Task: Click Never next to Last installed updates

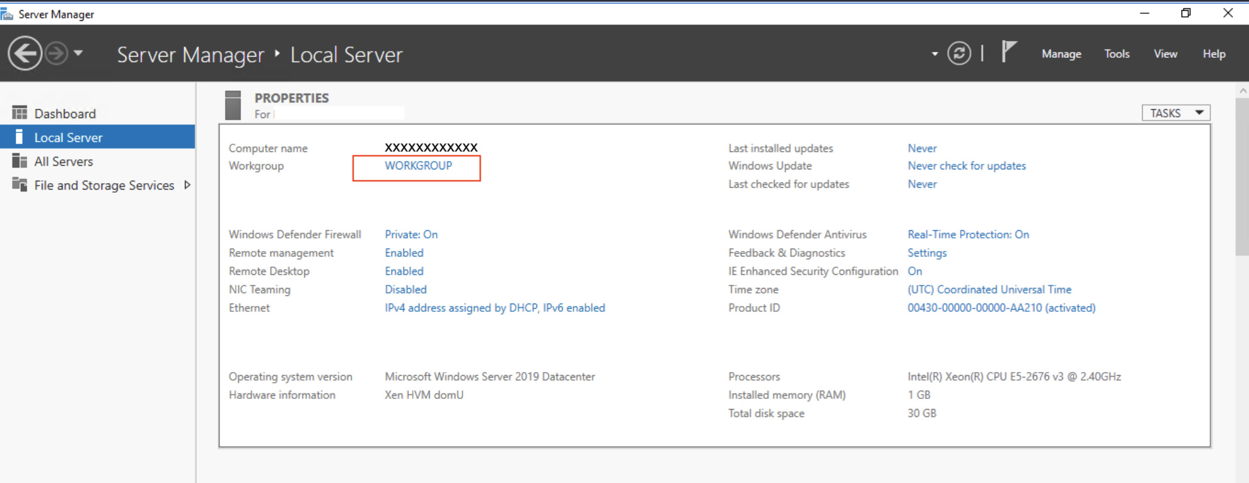Action: tap(922, 148)
